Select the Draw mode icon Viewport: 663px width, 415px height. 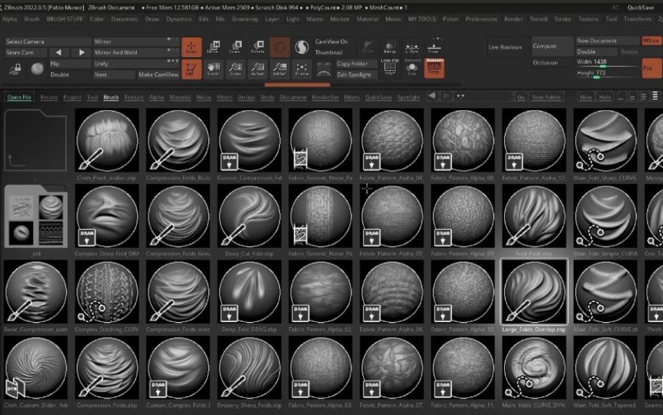191,47
